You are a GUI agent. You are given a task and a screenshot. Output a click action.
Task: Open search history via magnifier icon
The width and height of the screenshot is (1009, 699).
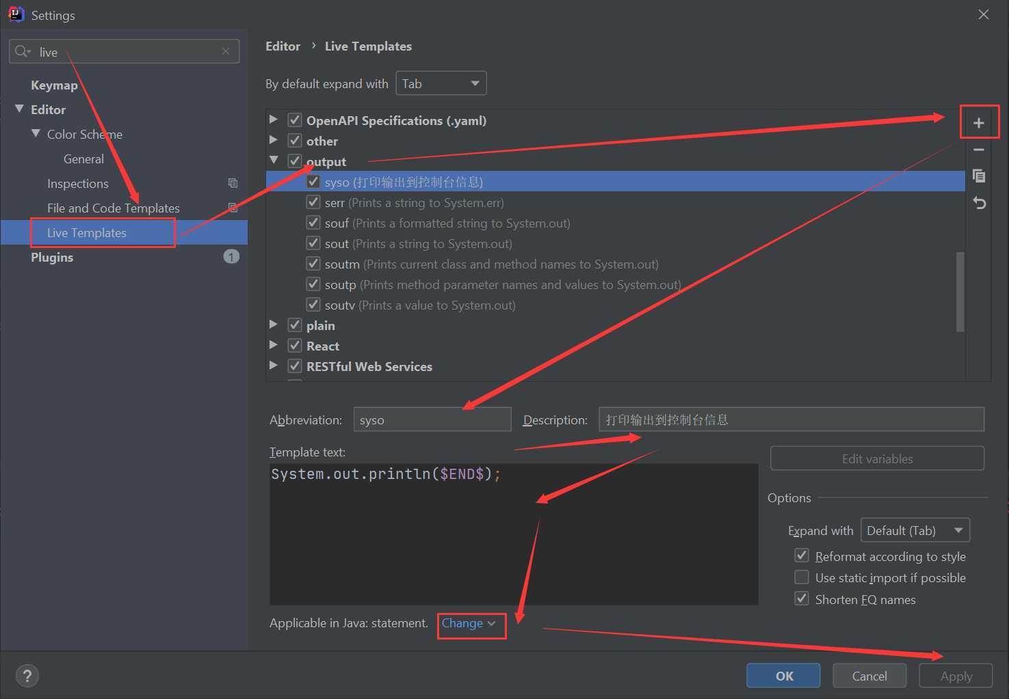pyautogui.click(x=23, y=51)
